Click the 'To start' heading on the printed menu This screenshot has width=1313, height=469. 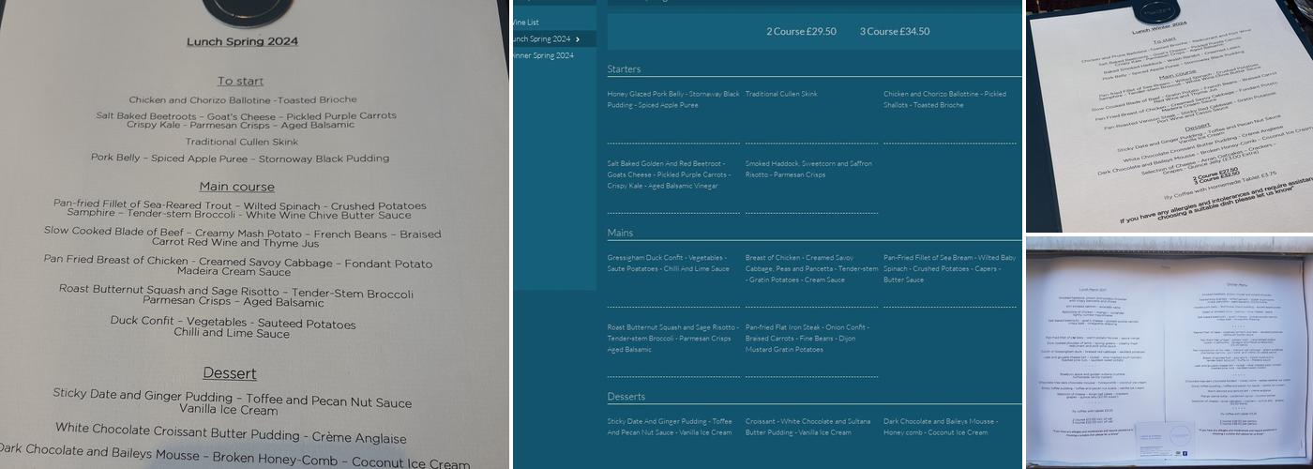click(240, 81)
